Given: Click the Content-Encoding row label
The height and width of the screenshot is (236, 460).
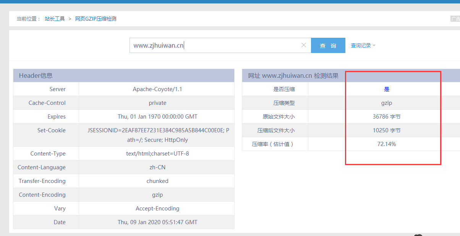Looking at the screenshot, I should click(42, 195).
